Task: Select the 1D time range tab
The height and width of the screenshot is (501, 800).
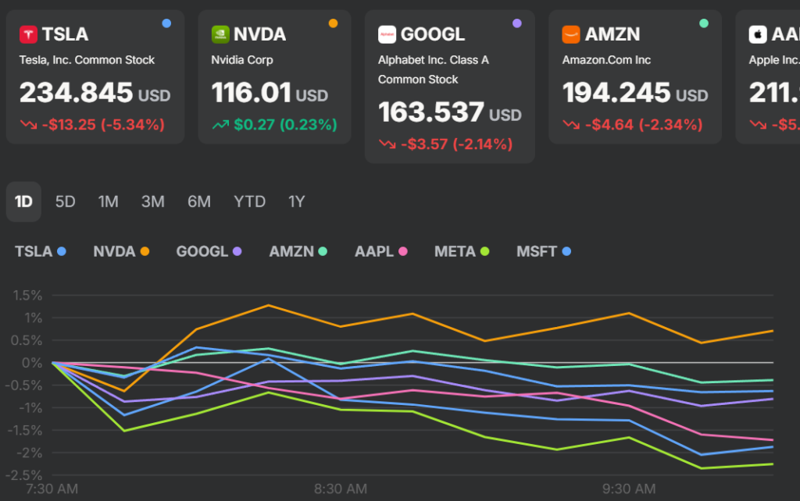Action: pos(23,201)
